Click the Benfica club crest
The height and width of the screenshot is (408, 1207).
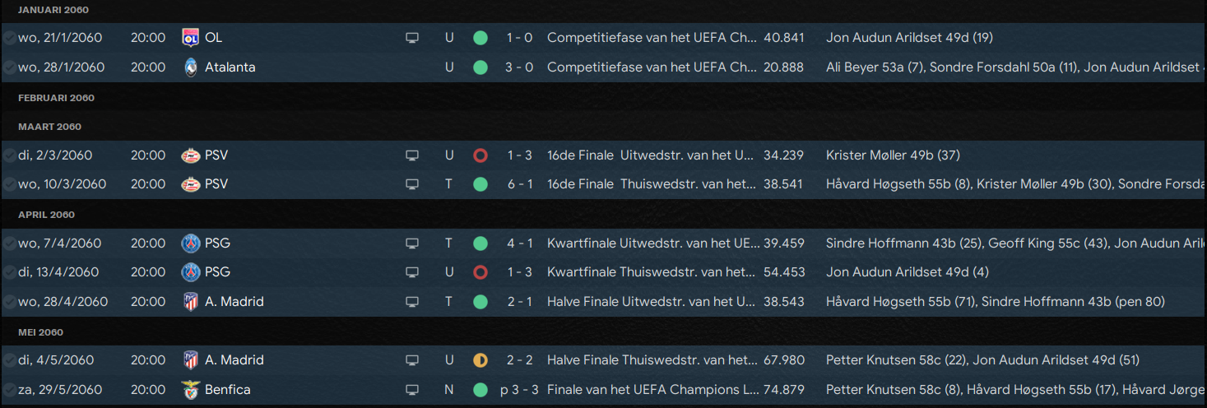(191, 390)
